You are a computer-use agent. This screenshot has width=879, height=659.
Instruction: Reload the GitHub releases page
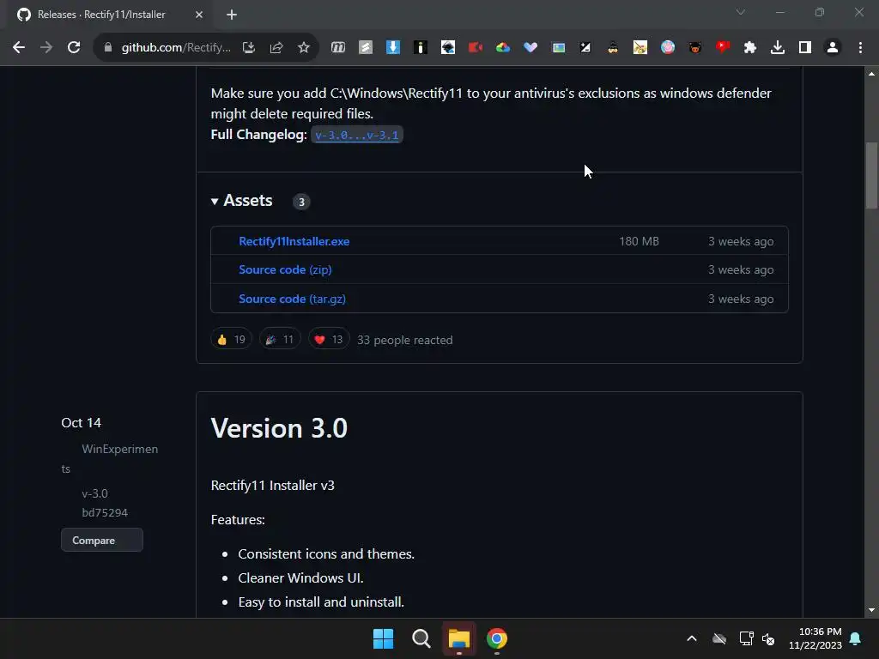pyautogui.click(x=74, y=48)
